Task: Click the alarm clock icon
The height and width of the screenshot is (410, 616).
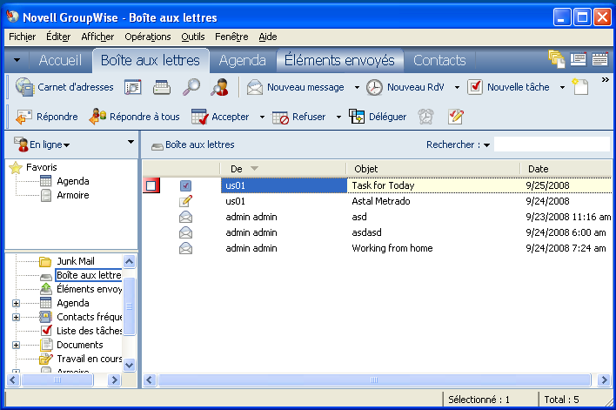Action: click(425, 117)
